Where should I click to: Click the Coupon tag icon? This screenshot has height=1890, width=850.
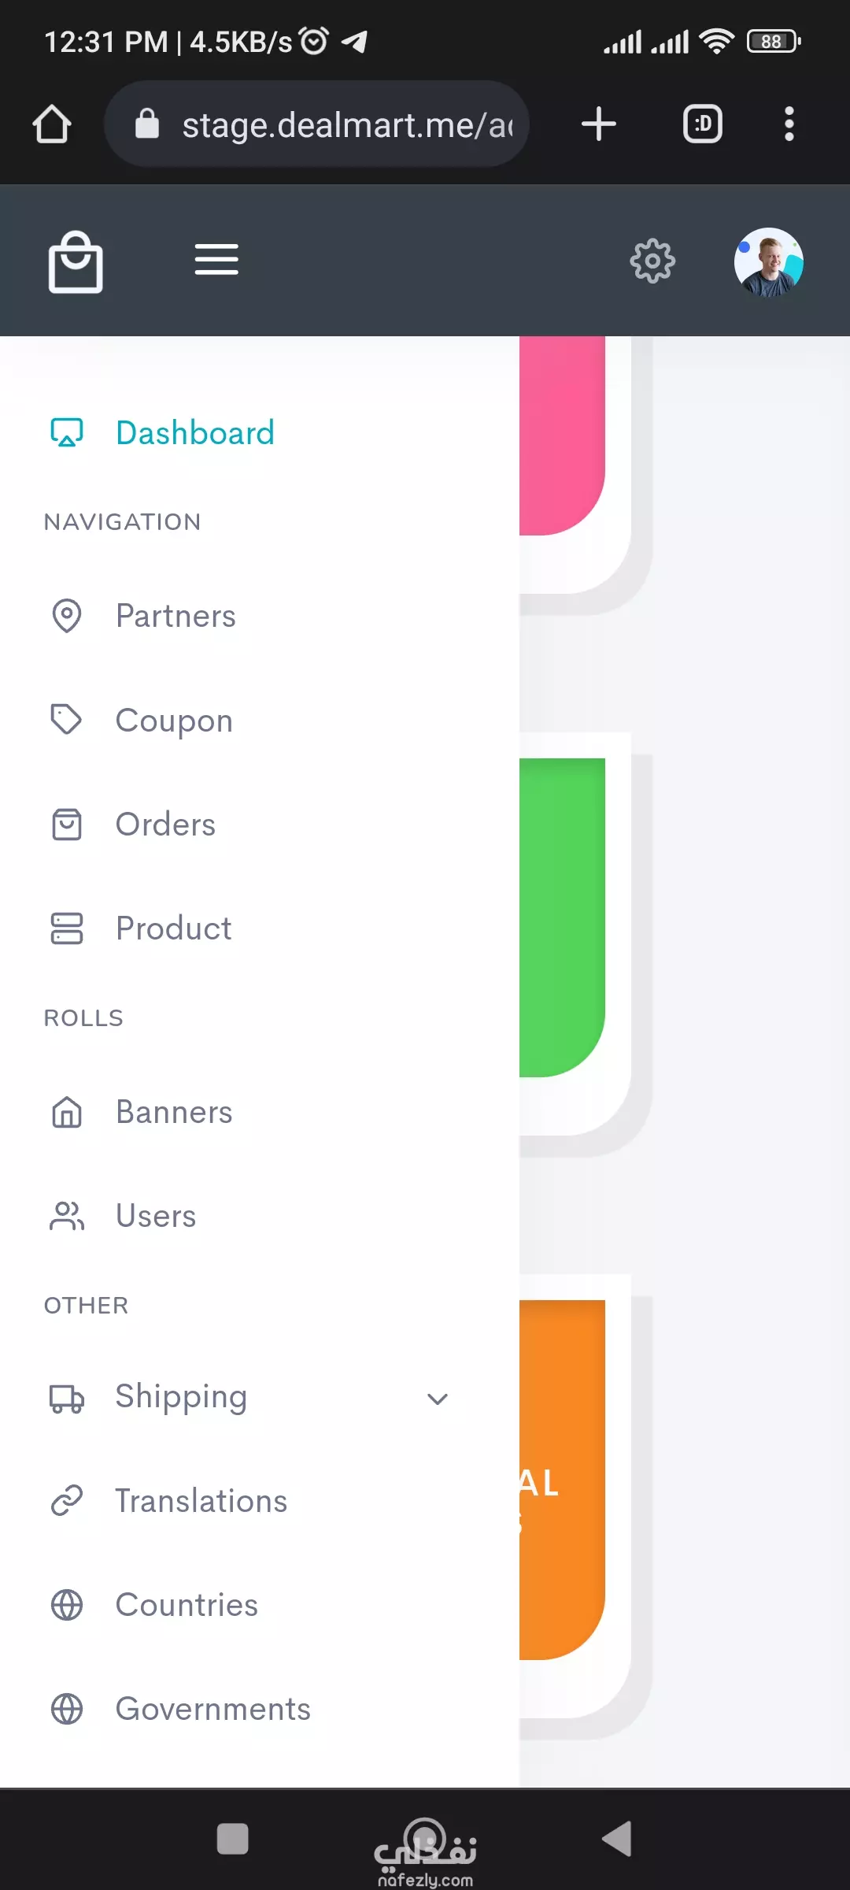click(x=66, y=720)
